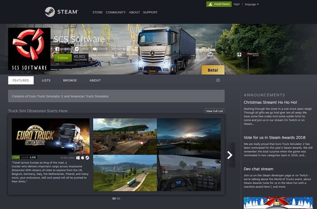Click the Install Steam button
Viewport: 317px width, 209px height.
[219, 4]
